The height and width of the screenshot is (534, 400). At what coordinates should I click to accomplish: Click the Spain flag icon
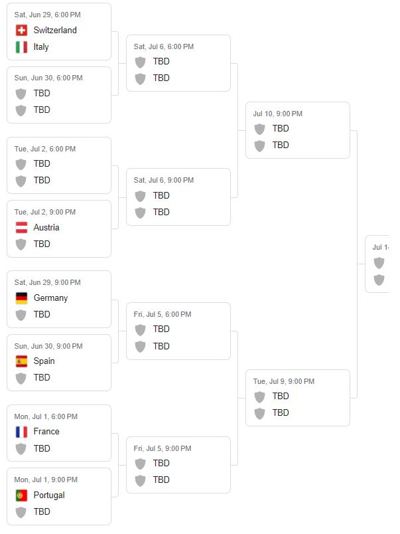coord(21,361)
